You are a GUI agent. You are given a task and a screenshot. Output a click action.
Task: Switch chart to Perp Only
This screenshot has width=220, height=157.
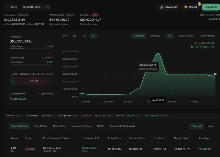click(x=155, y=36)
